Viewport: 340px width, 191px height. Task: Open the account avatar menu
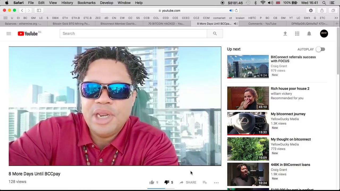pyautogui.click(x=324, y=33)
